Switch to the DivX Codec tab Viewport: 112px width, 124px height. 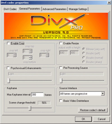point(10,9)
